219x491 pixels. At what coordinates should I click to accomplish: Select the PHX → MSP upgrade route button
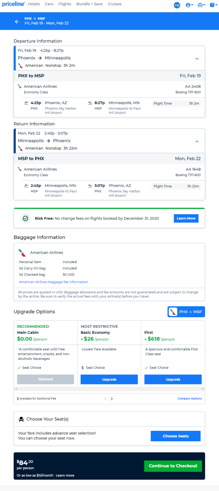coord(186,312)
